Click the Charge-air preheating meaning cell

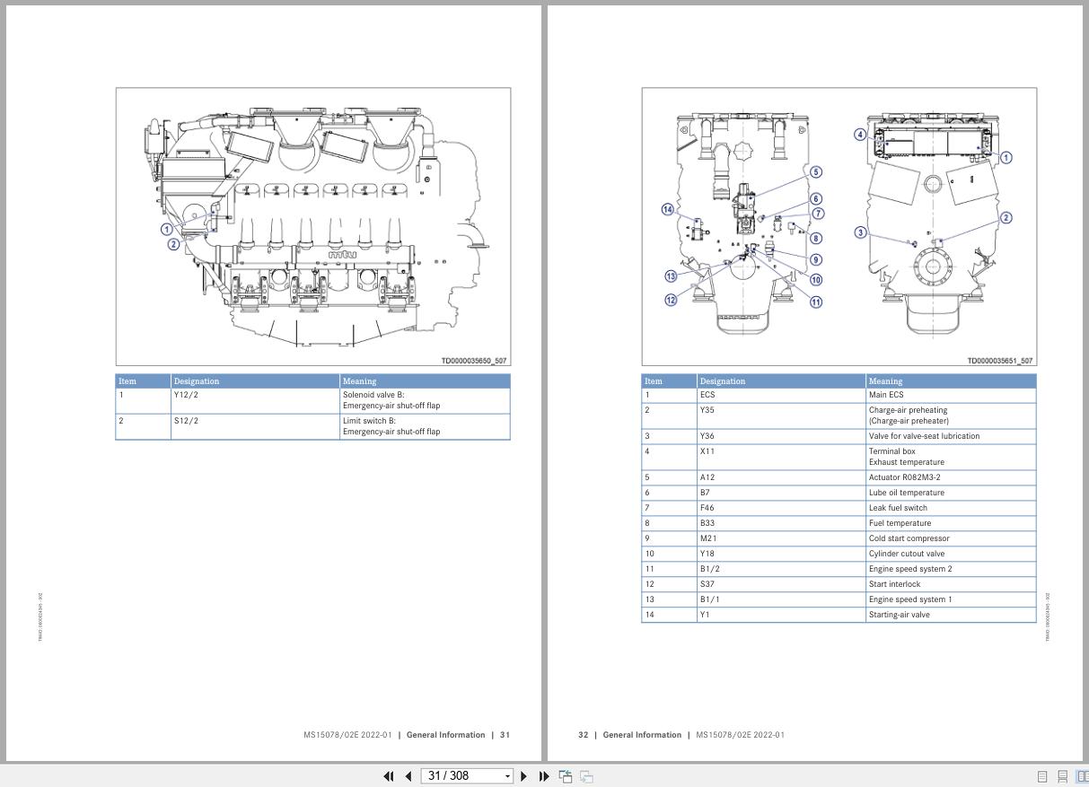[x=951, y=415]
